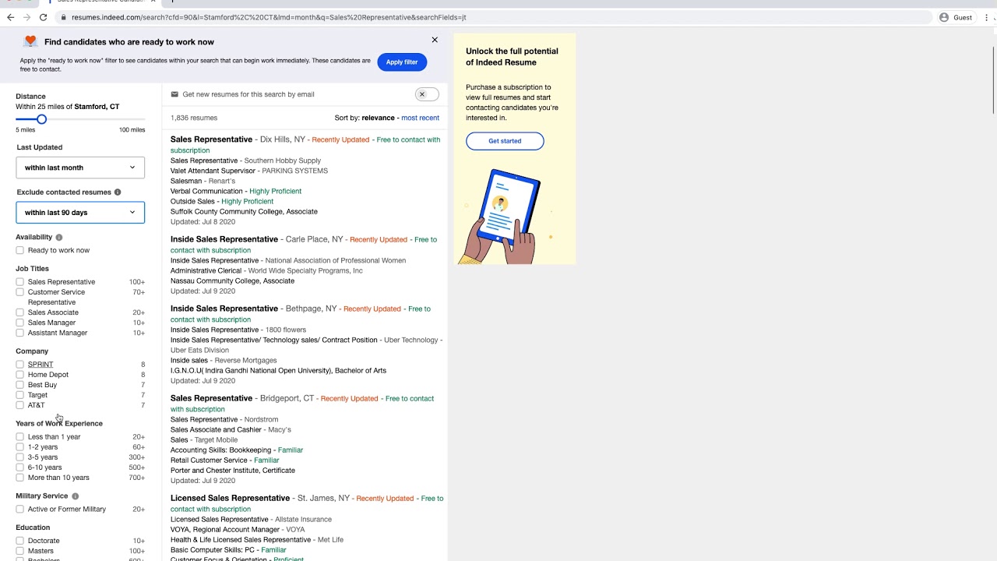Reload the page with refresh icon
The image size is (997, 561).
click(x=43, y=17)
